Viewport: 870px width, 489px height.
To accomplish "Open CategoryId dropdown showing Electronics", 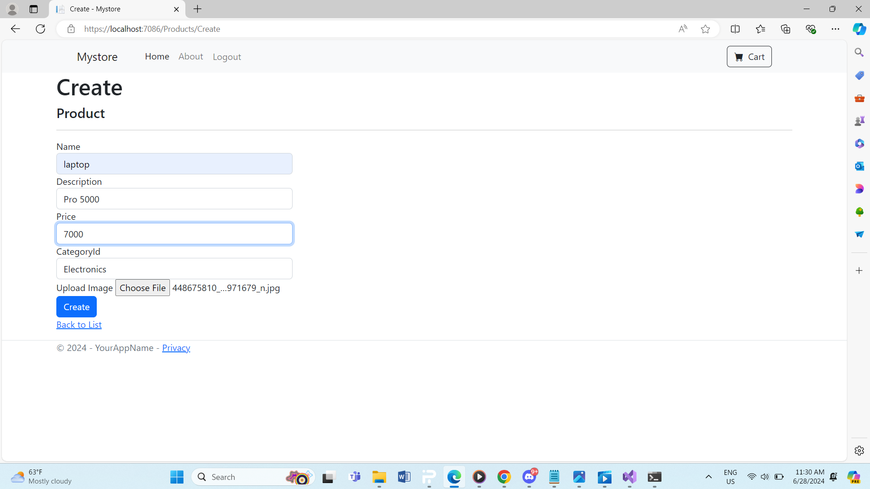I will coord(174,269).
